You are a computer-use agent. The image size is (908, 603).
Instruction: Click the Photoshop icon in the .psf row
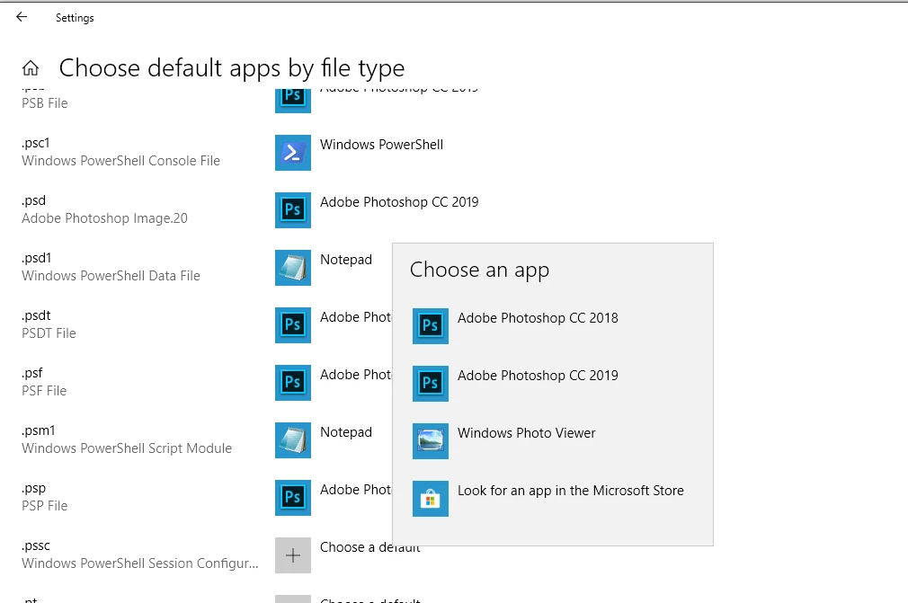point(293,383)
